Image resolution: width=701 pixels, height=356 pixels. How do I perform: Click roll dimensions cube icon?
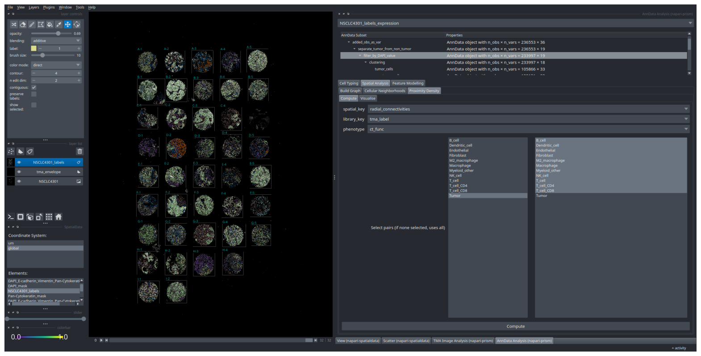(x=30, y=217)
